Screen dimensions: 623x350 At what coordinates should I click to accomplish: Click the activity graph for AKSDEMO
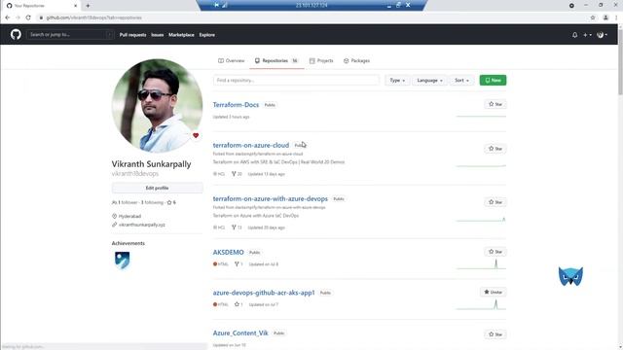tap(481, 264)
